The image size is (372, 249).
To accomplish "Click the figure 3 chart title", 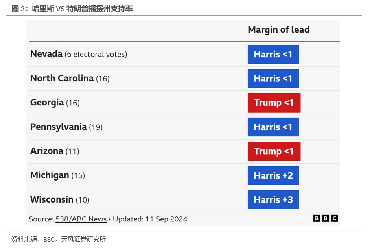I will [x=72, y=9].
